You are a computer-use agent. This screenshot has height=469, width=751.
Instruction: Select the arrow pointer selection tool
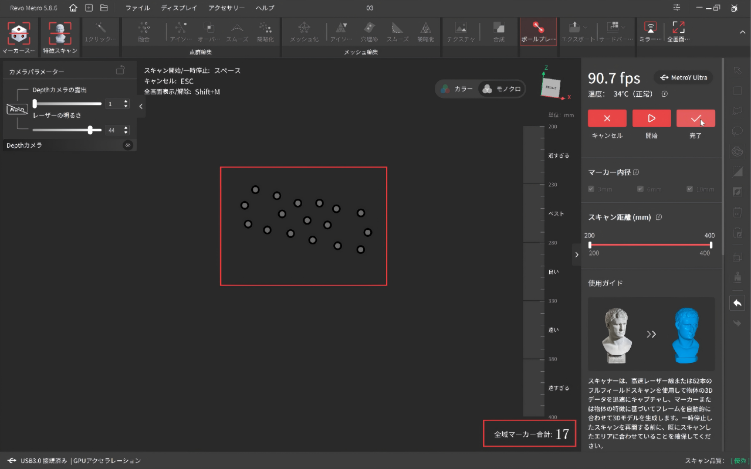point(738,71)
